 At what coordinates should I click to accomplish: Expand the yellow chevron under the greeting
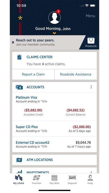coord(54,33)
